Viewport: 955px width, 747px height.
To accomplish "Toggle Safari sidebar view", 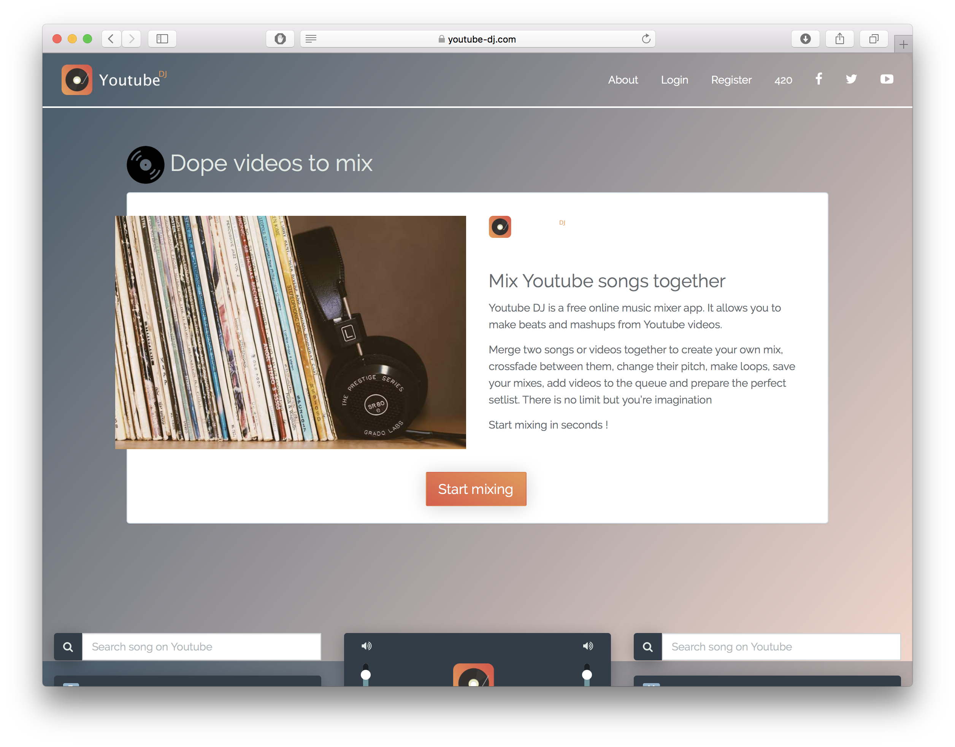I will (x=162, y=39).
